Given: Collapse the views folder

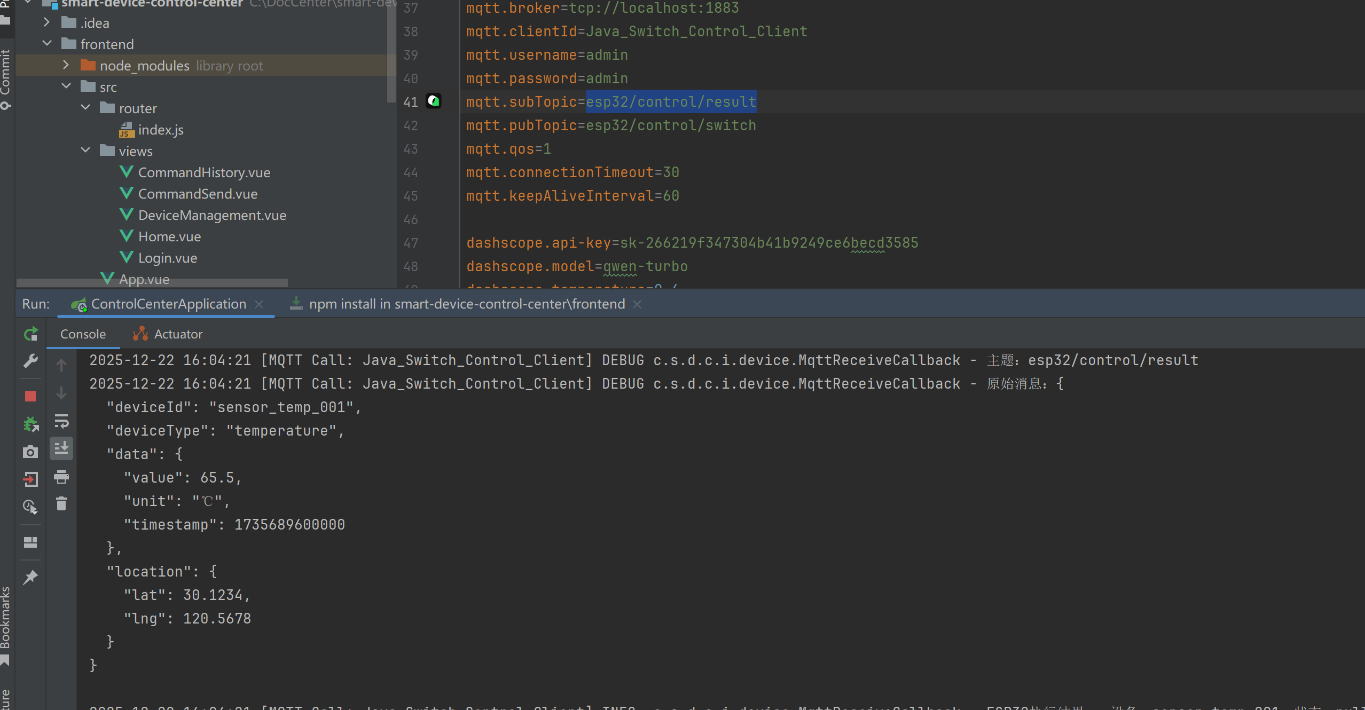Looking at the screenshot, I should [x=85, y=151].
